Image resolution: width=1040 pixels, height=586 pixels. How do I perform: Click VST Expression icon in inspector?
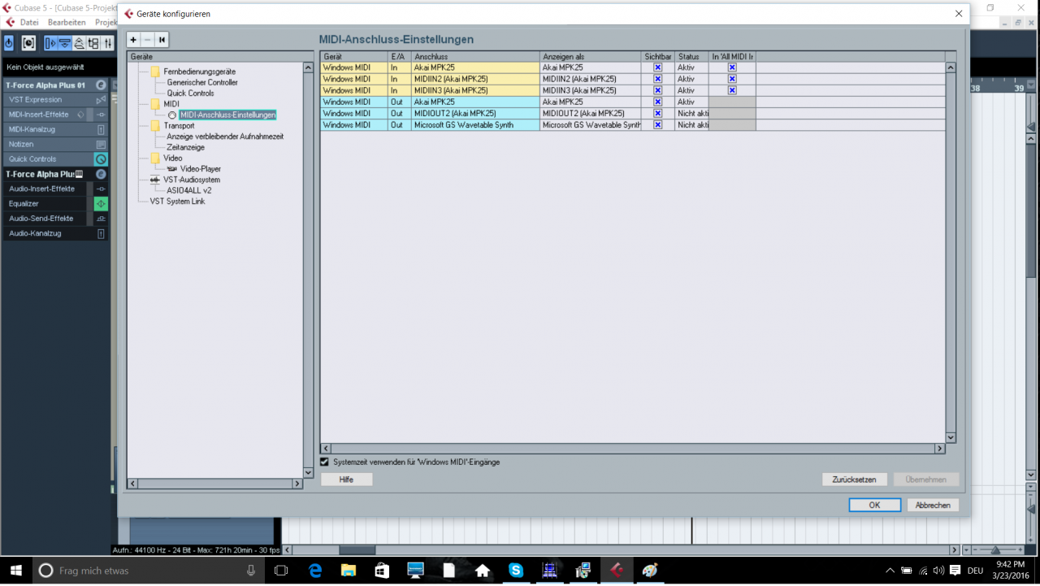point(101,100)
